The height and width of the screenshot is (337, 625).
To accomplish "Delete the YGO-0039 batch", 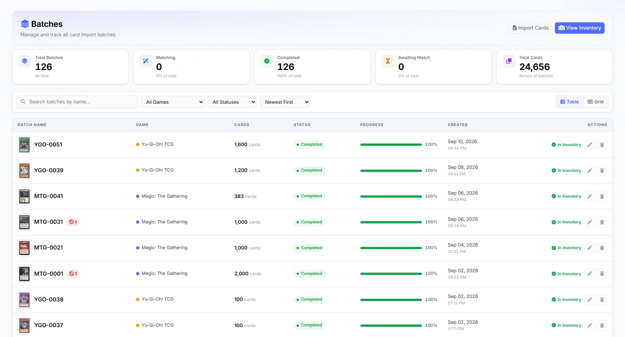I will coord(602,170).
